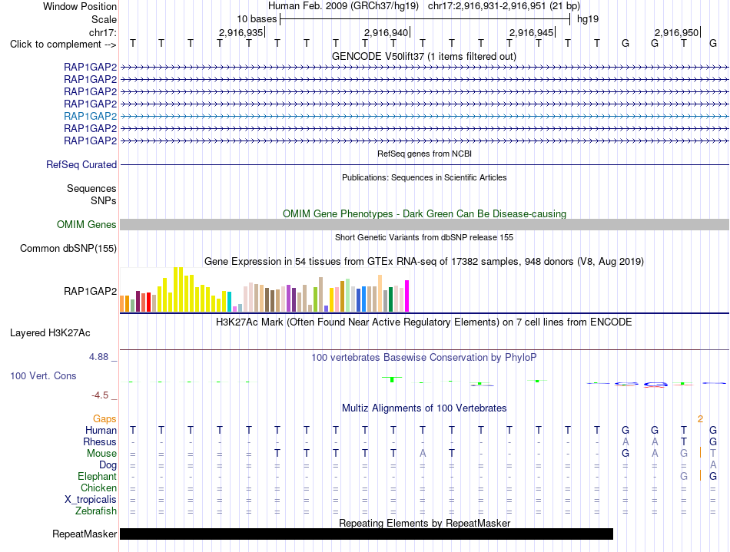Select the gray OMIM Genes item bar
Image resolution: width=730 pixels, height=552 pixels.
(x=424, y=225)
